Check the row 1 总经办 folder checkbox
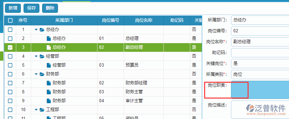 coord(10,30)
